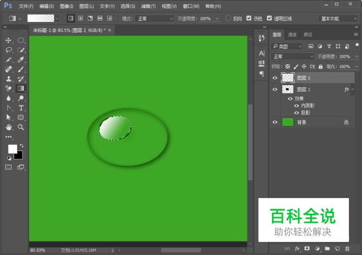This screenshot has width=362, height=255.
Task: Click the foreground color swatch
Action: 12,149
